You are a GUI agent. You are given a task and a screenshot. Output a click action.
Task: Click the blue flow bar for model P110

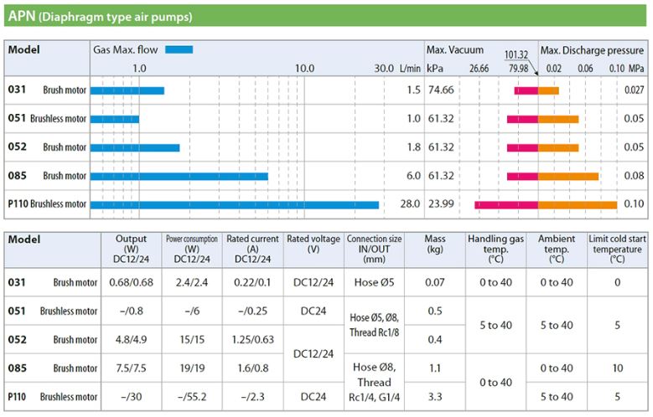235,205
